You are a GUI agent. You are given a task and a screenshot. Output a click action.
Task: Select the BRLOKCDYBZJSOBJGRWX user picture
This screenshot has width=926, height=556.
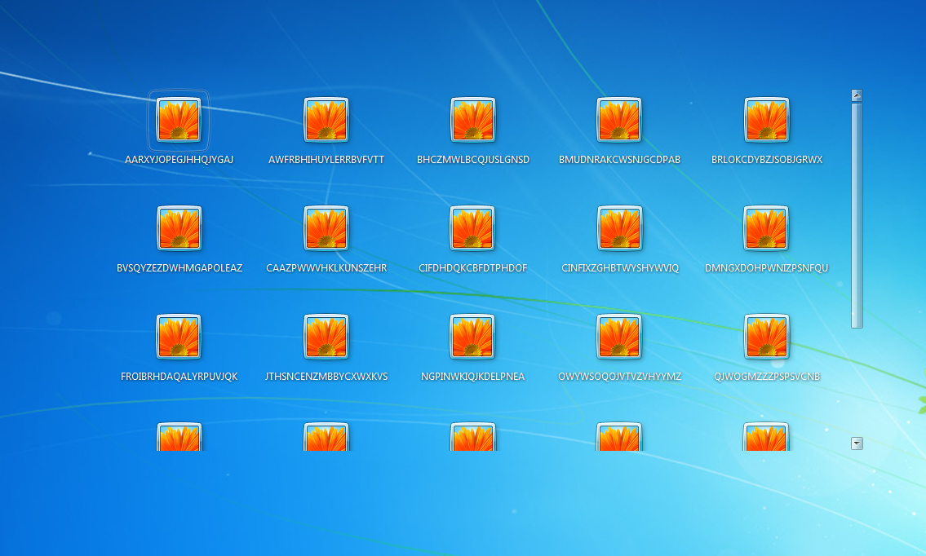[x=767, y=120]
